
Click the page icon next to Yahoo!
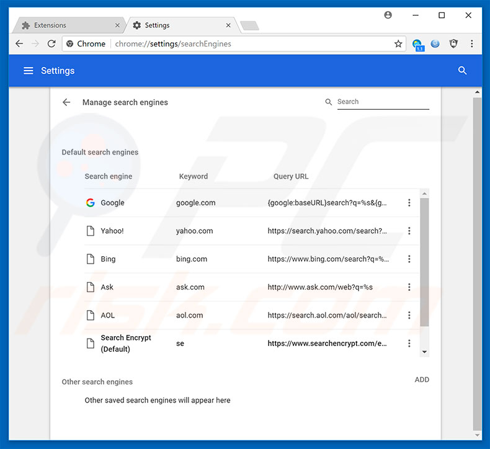coord(91,231)
